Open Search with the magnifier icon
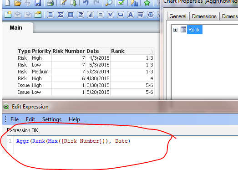The height and width of the screenshot is (170, 238). pyautogui.click(x=109, y=3)
